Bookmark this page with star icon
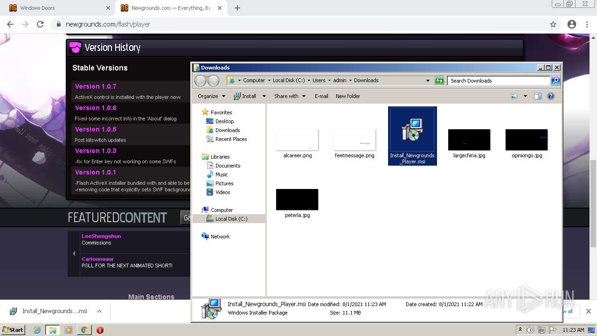Image resolution: width=597 pixels, height=336 pixels. [553, 24]
